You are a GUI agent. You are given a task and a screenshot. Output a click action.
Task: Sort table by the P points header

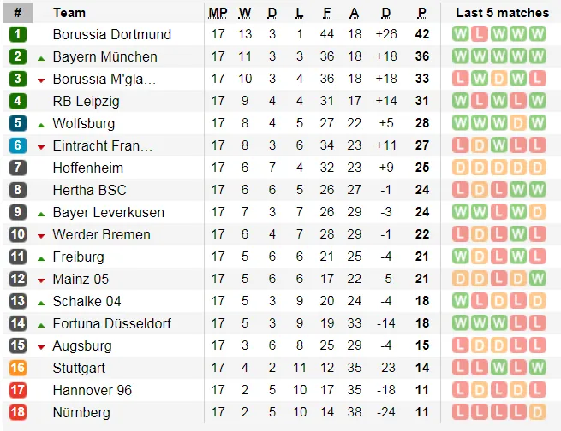421,13
